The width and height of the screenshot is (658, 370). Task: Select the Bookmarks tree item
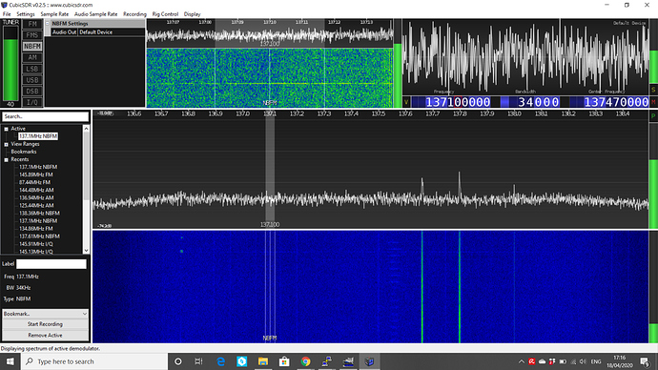[x=24, y=152]
